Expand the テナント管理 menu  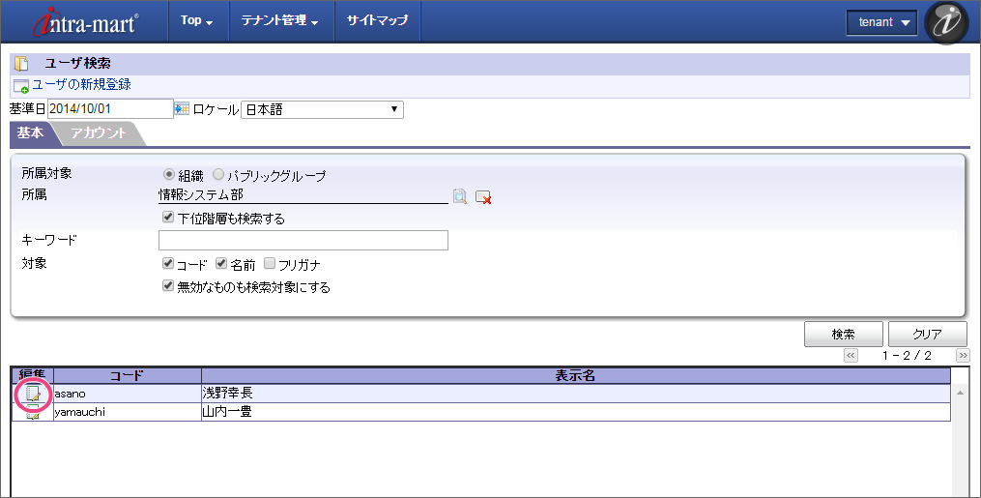click(279, 21)
